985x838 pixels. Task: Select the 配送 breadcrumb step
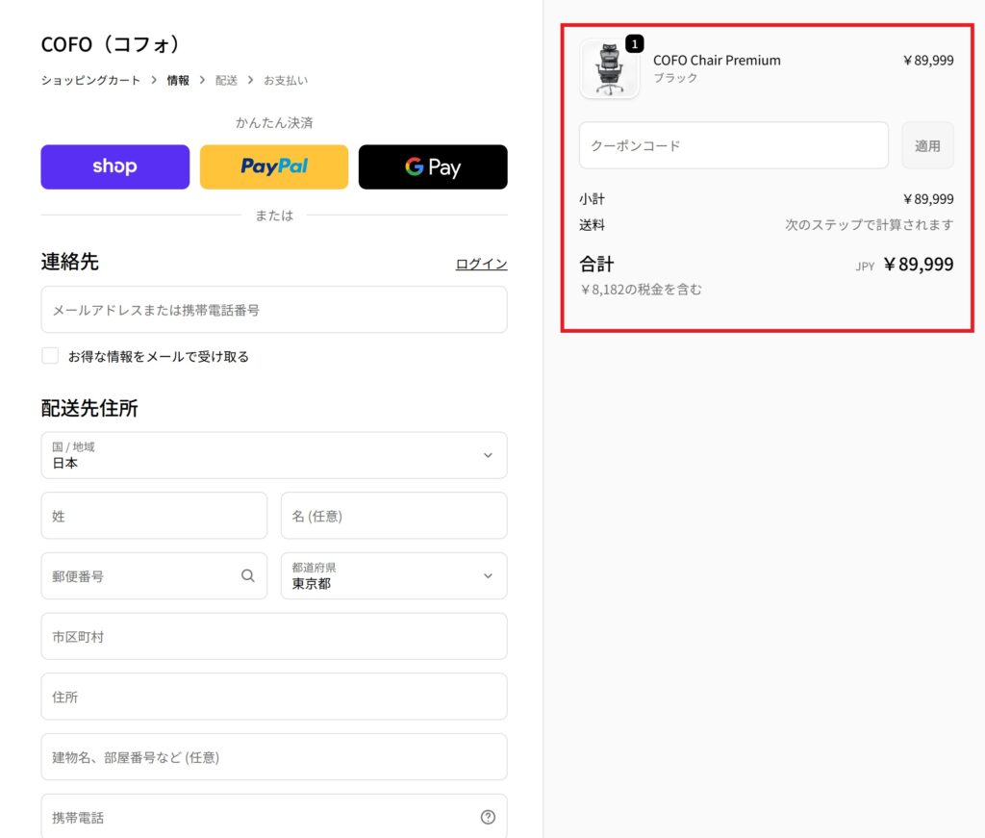pyautogui.click(x=226, y=81)
